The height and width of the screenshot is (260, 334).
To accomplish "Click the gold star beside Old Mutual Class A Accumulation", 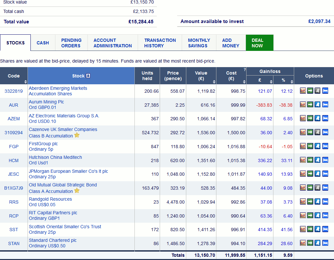I will pos(77,191).
